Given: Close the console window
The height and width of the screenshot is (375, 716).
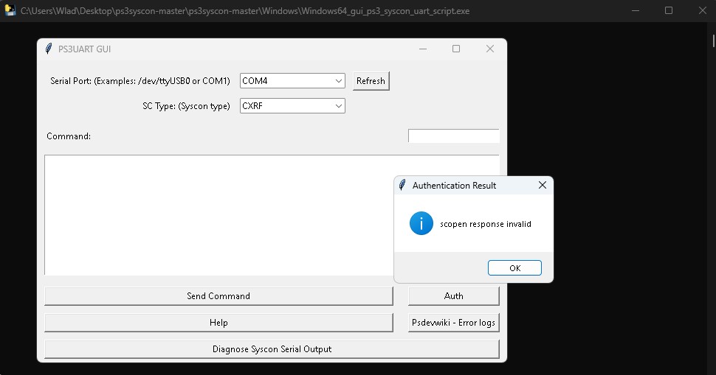Looking at the screenshot, I should coord(702,10).
